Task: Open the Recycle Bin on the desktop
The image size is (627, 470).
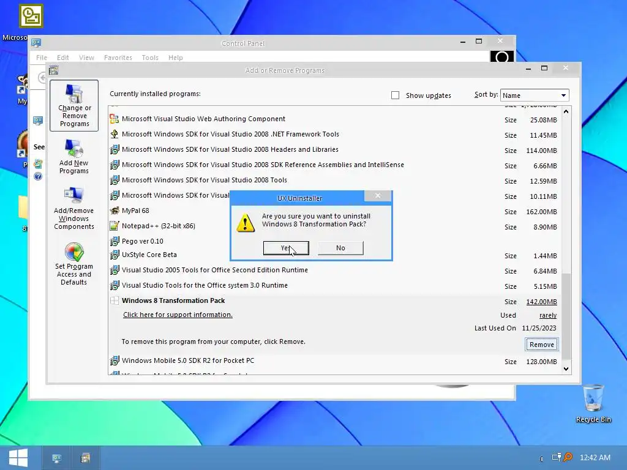Action: click(593, 403)
